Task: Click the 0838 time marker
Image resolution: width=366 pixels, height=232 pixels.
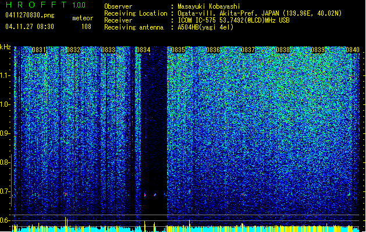Action: pos(283,50)
